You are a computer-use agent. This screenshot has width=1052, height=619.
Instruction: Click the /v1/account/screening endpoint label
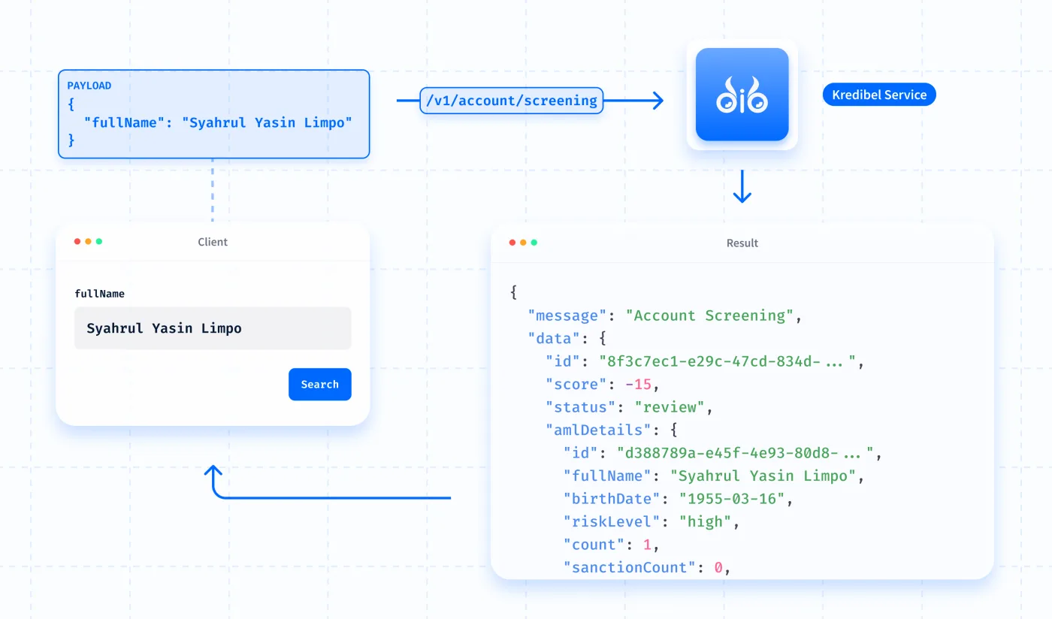[x=511, y=100]
